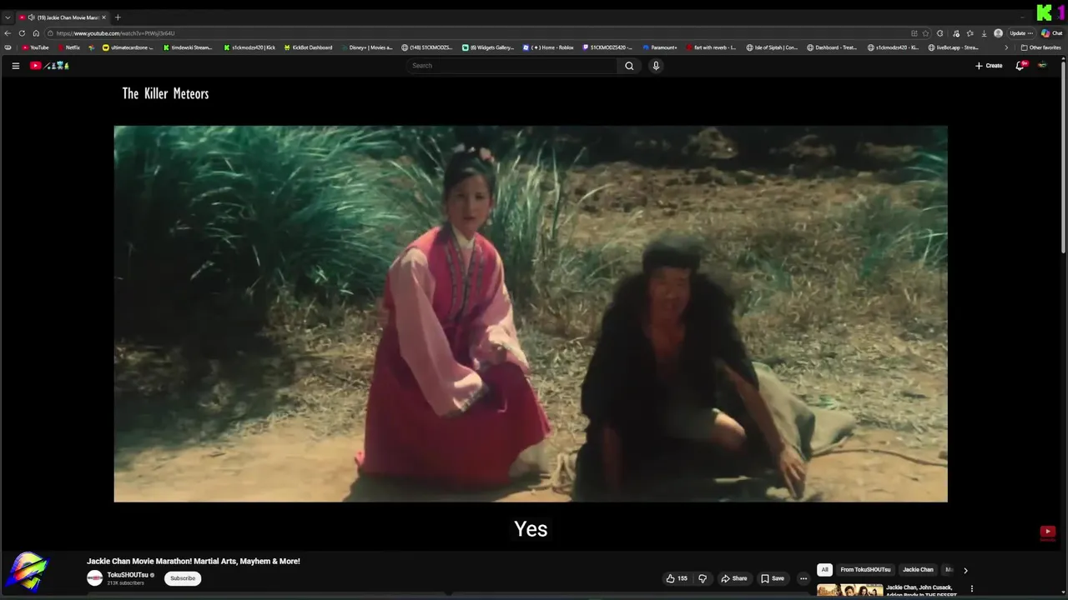Open the Isle of Siptah bookmark
The image size is (1068, 600).
773,47
